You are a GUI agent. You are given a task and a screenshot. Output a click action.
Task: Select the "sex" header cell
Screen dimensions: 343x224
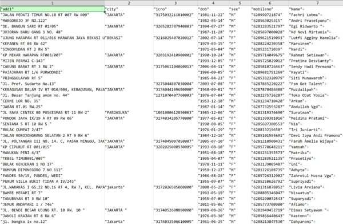coord(240,9)
